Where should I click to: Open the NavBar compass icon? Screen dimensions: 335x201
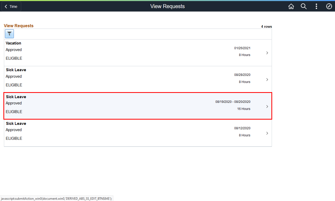[x=329, y=7]
